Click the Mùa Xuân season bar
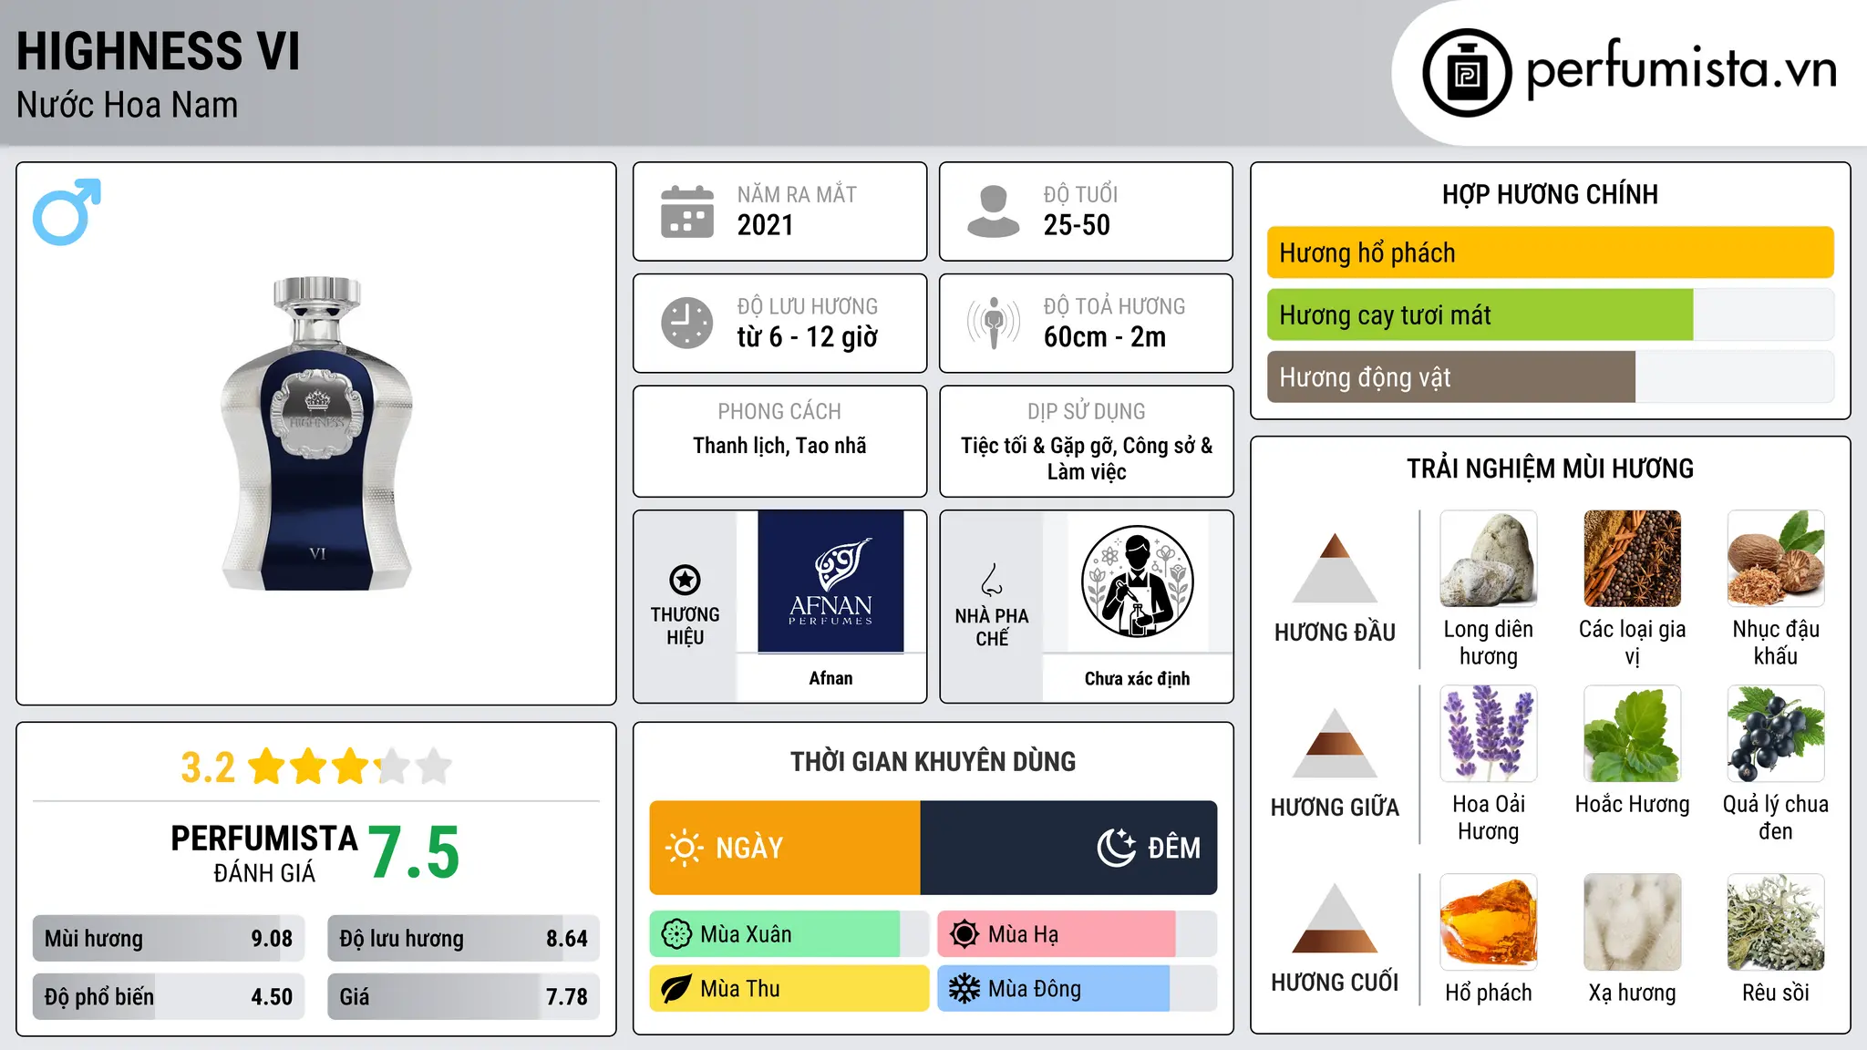1867x1050 pixels. [789, 934]
